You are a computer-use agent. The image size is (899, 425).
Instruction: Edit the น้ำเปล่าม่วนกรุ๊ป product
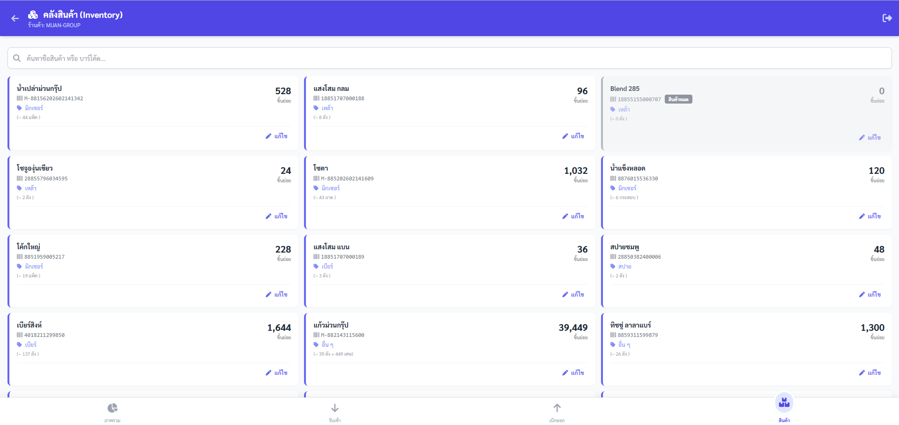pos(276,136)
